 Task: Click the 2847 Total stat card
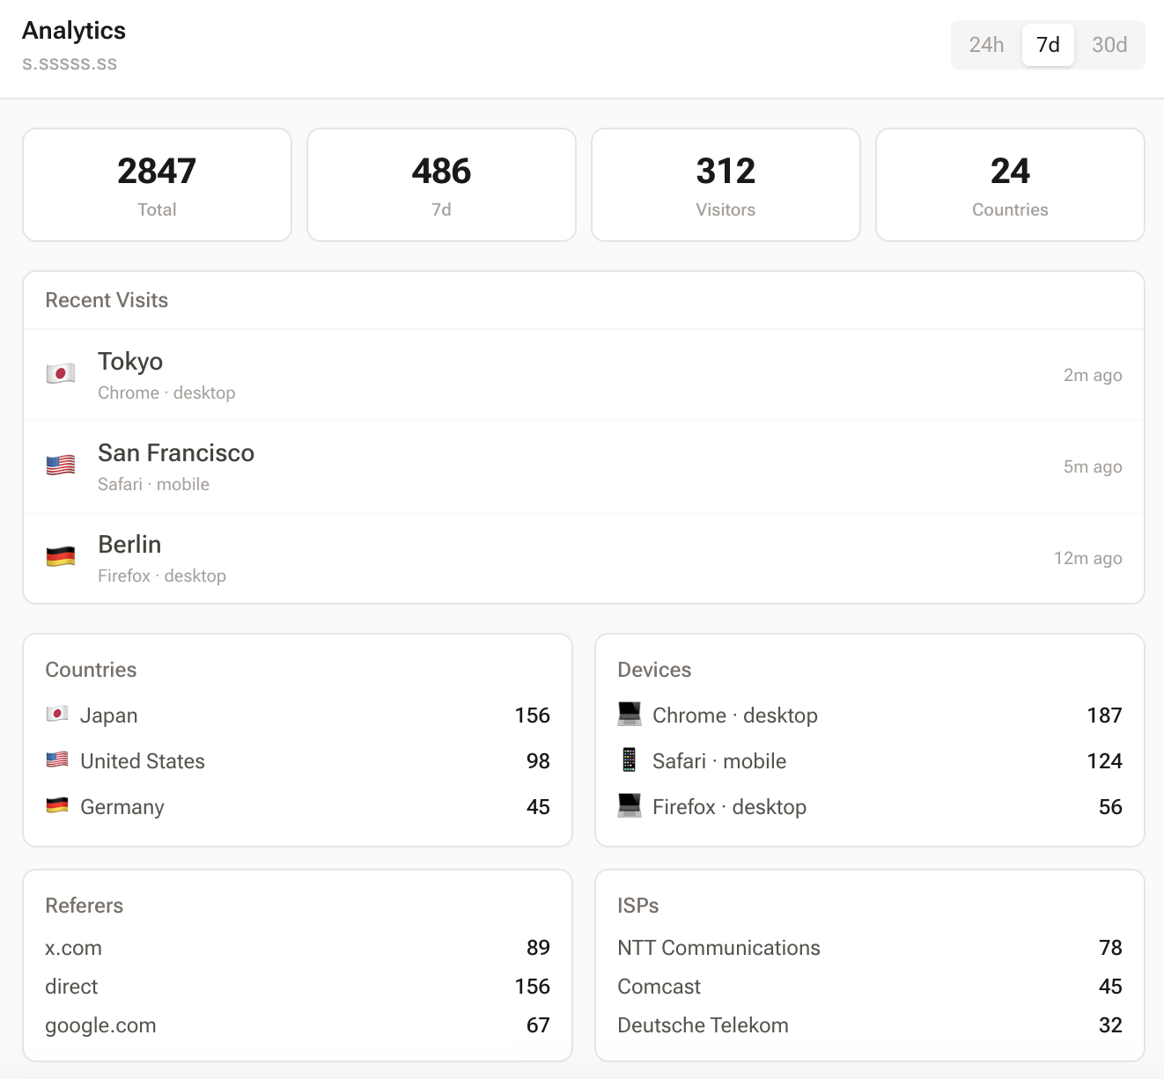click(x=157, y=185)
